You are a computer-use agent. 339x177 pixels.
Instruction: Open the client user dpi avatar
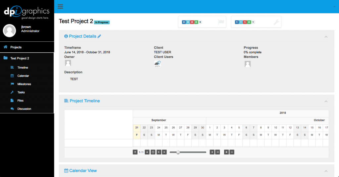point(158,64)
